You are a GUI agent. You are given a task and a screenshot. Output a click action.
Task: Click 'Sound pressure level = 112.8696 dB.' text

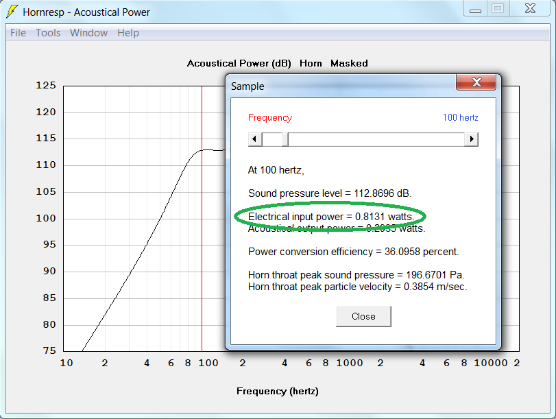click(330, 193)
